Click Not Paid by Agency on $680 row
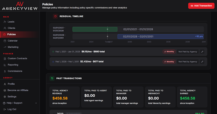217x114 pixels. (188, 52)
